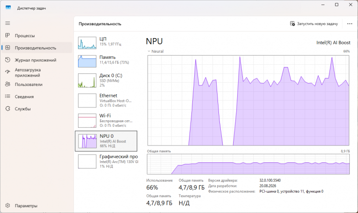The height and width of the screenshot is (213, 358).
Task: Click the Ethernet entry label
Action: tap(108, 95)
